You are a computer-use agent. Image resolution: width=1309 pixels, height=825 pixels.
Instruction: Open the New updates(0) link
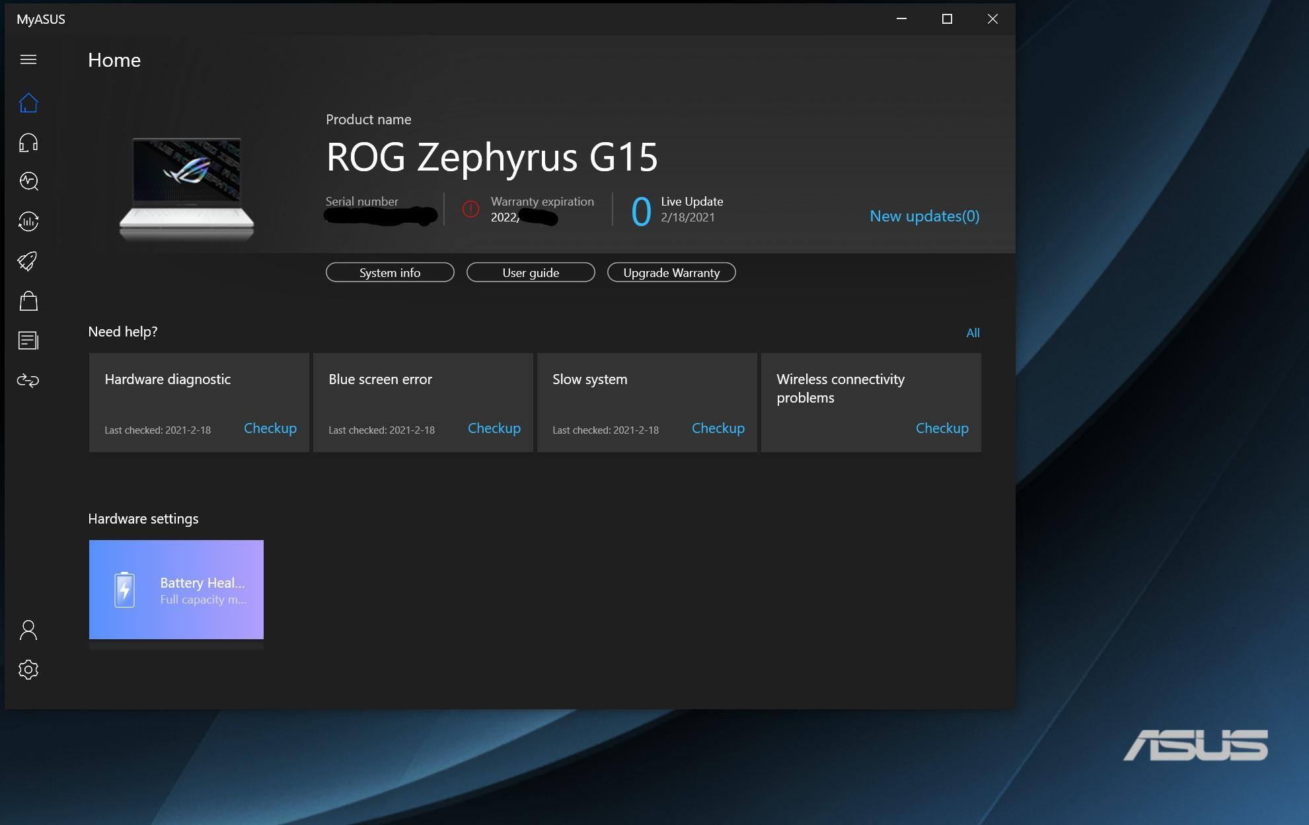coord(924,216)
